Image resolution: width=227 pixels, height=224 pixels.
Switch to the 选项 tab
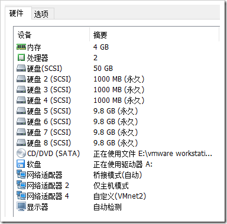pos(41,14)
